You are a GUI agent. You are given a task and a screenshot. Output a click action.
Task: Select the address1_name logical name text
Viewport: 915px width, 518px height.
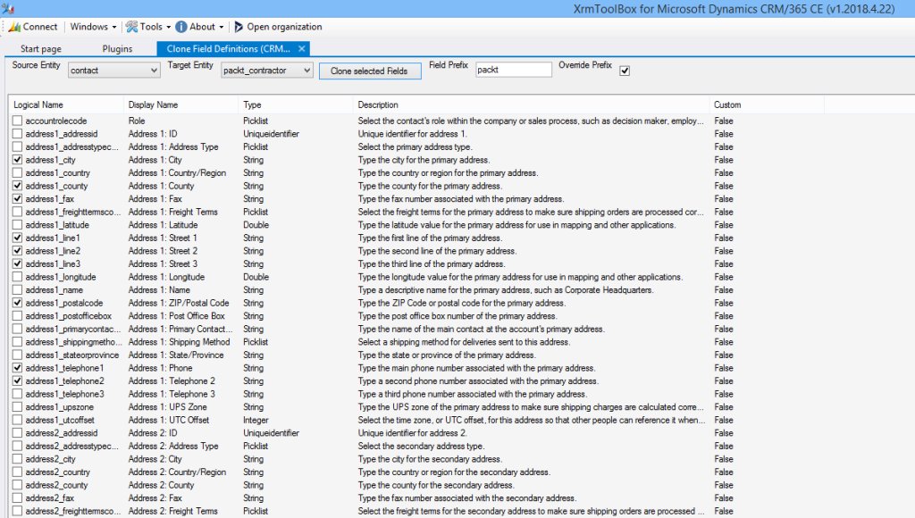tap(54, 290)
